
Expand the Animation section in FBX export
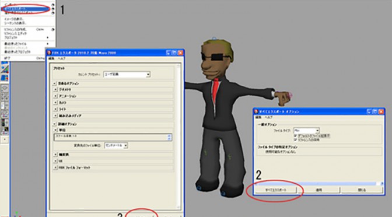pyautogui.click(x=55, y=96)
